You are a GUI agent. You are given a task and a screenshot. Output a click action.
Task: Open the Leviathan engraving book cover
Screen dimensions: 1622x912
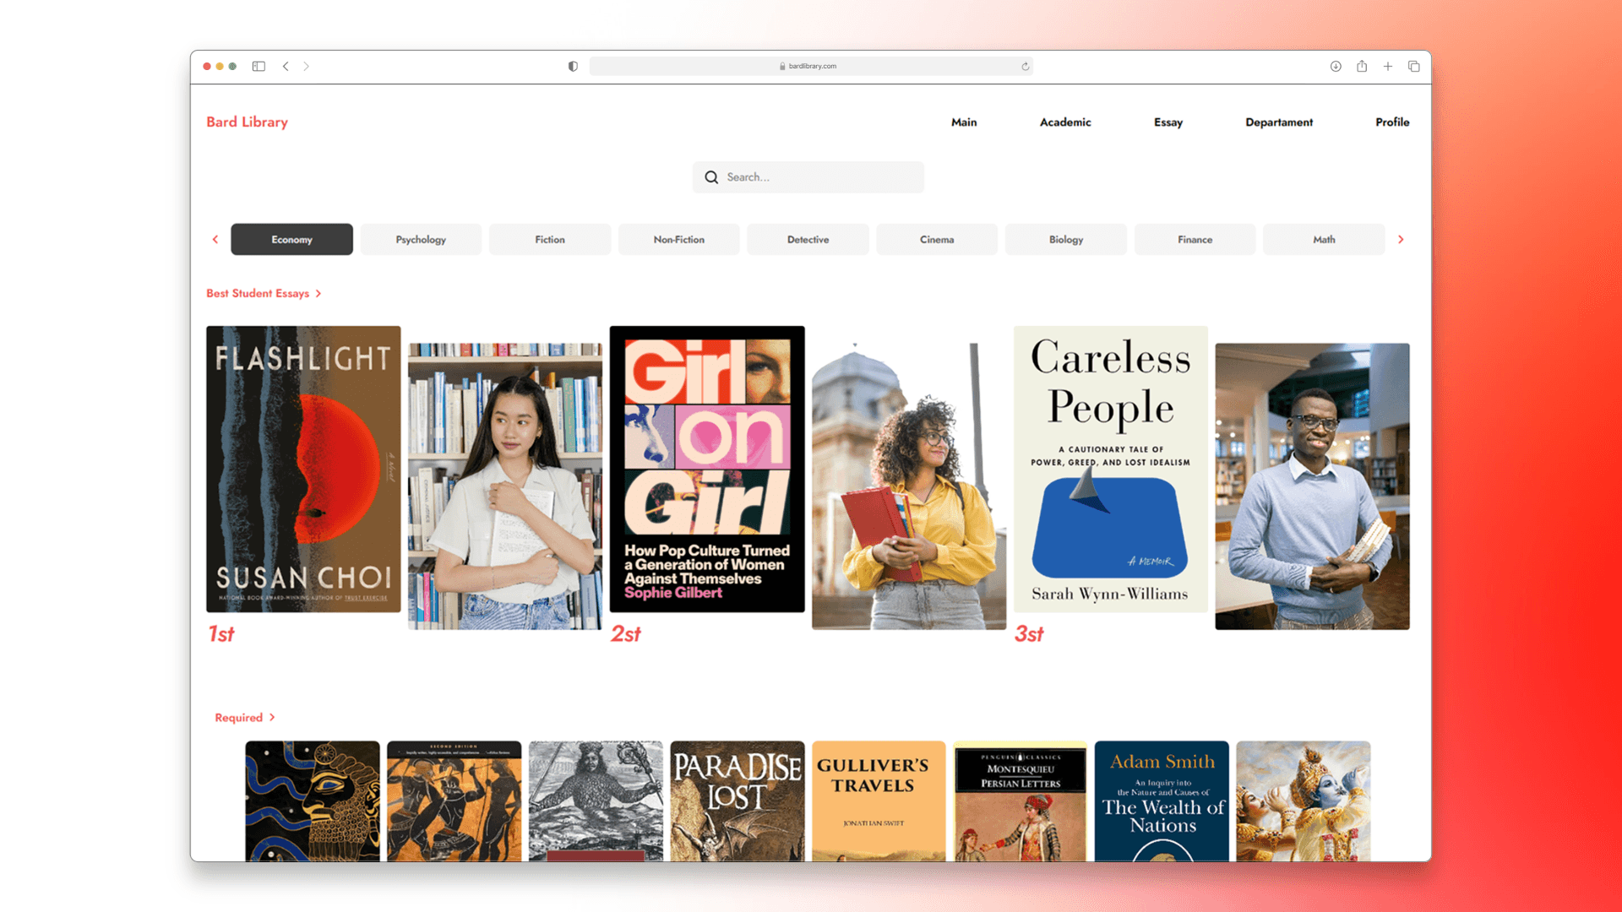[x=596, y=801]
